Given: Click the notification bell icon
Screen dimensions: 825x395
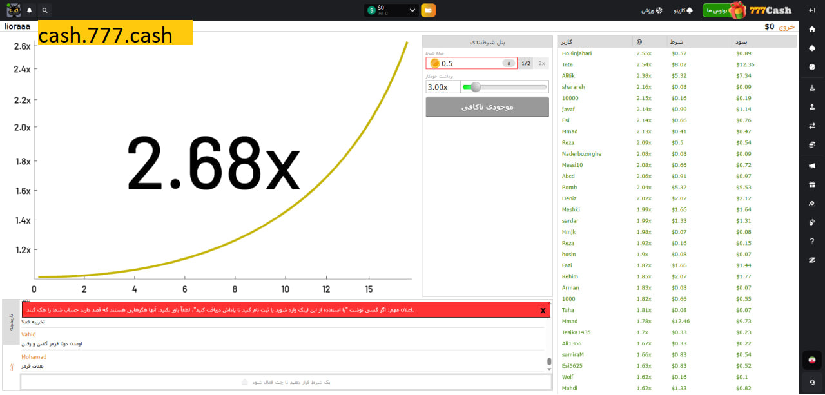Looking at the screenshot, I should (x=29, y=10).
